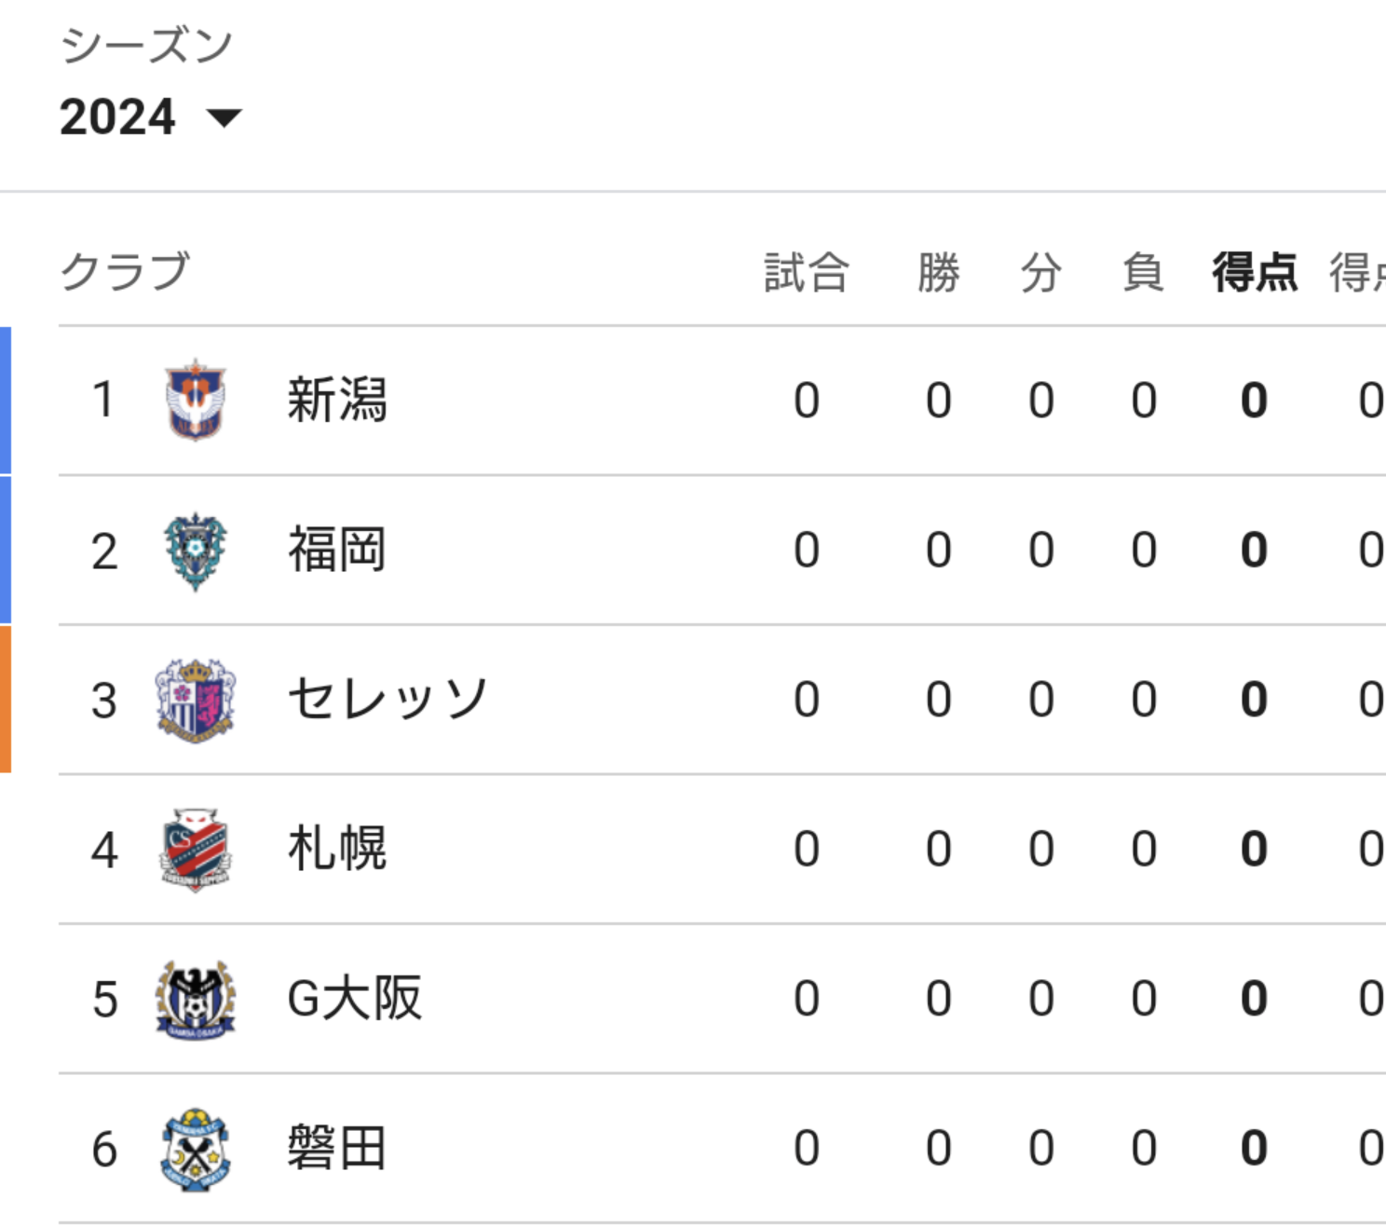Select the セレッソ team name
This screenshot has width=1386, height=1226.
point(387,699)
